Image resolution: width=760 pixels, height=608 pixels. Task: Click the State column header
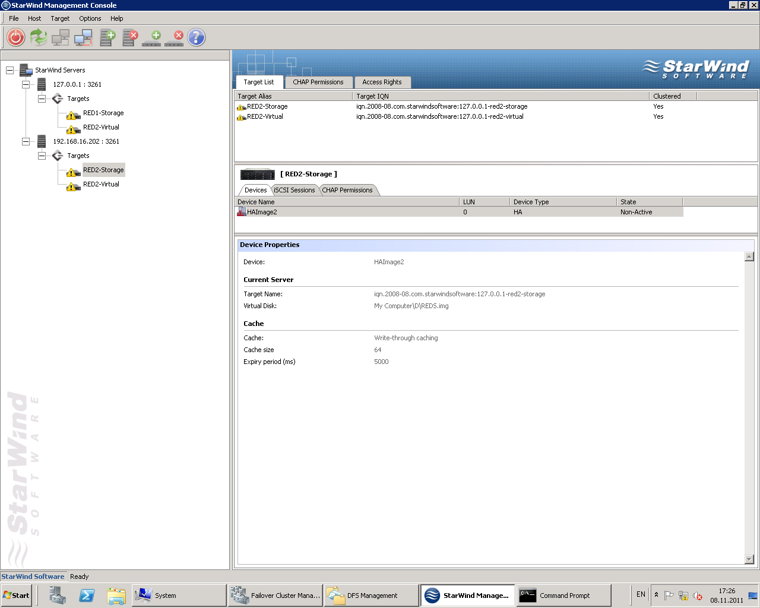pyautogui.click(x=650, y=202)
